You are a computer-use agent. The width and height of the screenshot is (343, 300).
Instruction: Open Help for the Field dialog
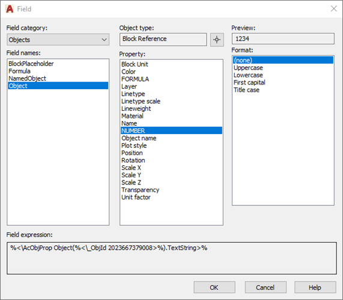coord(315,287)
